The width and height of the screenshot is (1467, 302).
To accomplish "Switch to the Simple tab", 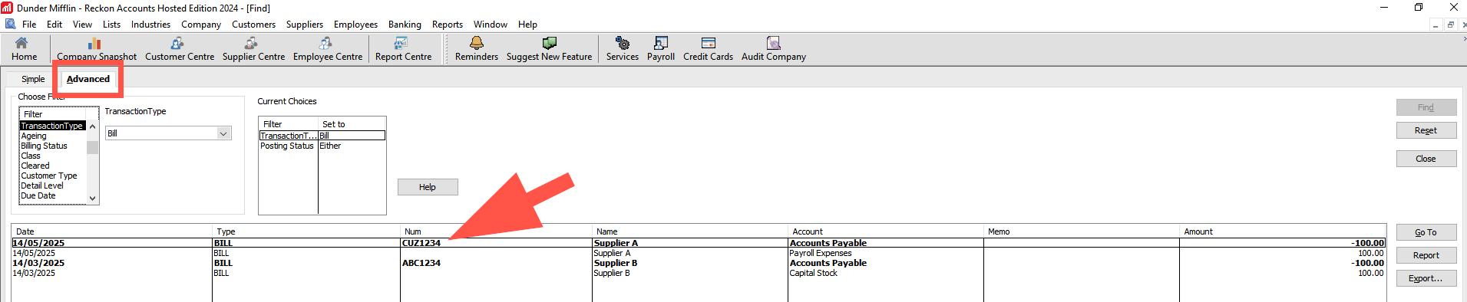I will click(x=33, y=79).
